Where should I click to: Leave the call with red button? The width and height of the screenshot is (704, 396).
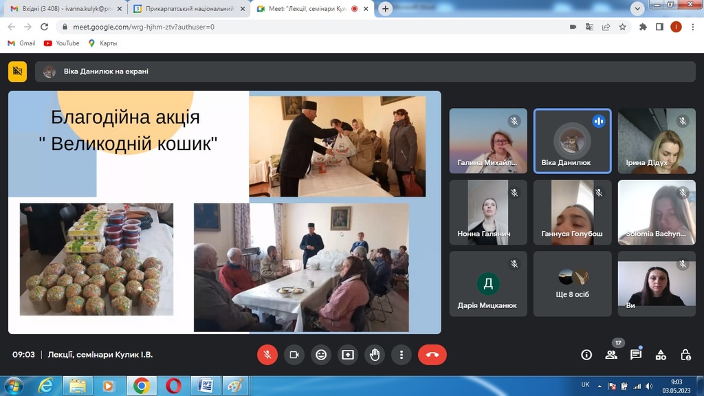[x=432, y=355]
